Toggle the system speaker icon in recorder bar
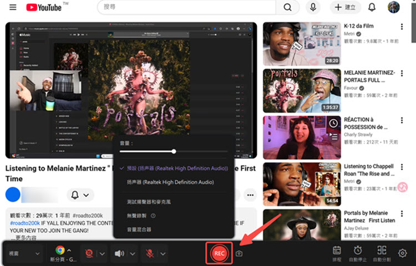 (119, 254)
